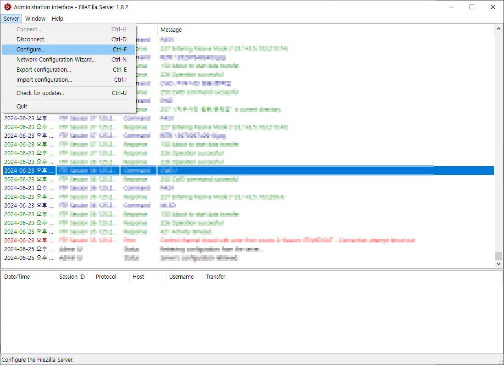
Task: Click the FileZilla Server title bar icon
Action: click(x=7, y=7)
